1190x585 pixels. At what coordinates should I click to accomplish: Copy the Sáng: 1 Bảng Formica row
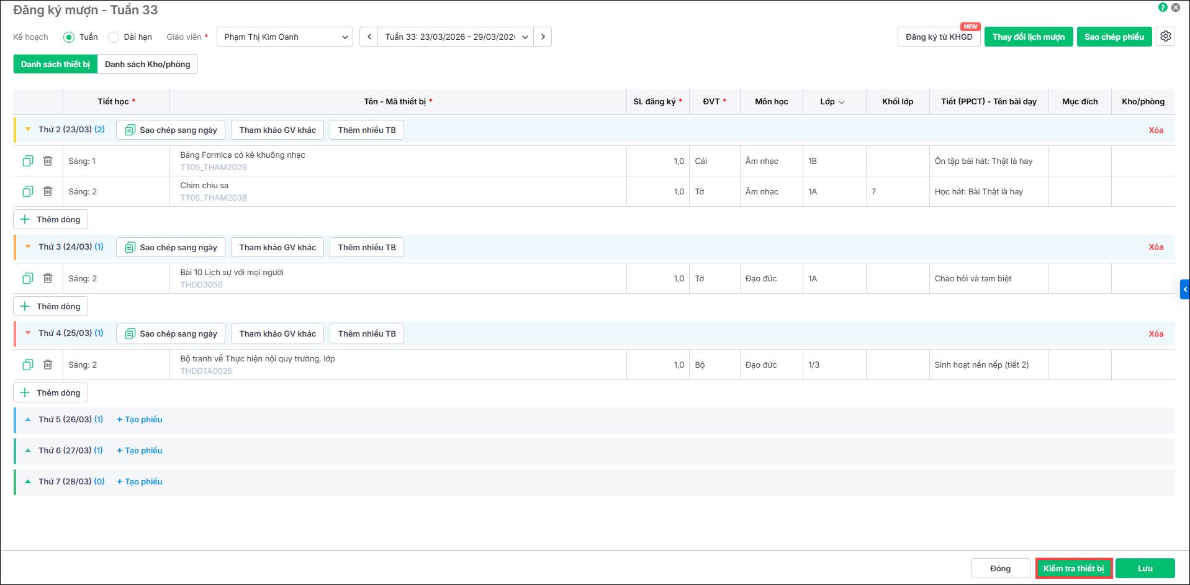pos(28,161)
